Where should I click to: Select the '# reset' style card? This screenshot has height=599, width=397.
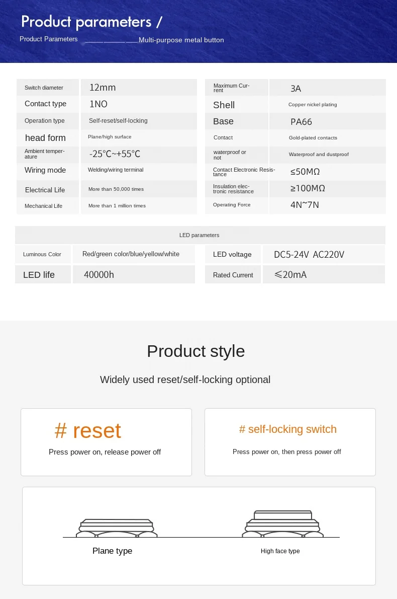106,442
